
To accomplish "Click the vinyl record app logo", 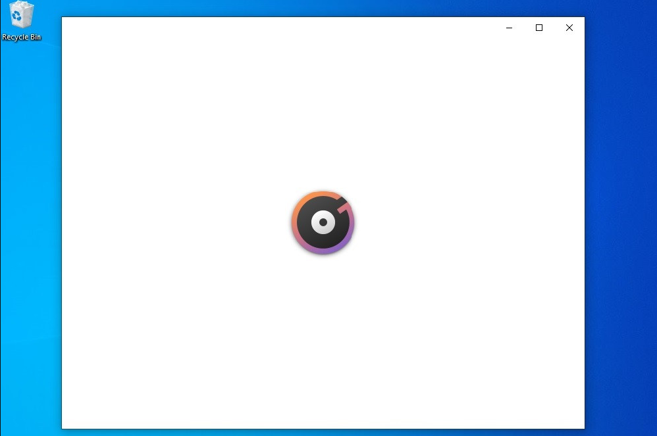I will coord(323,222).
